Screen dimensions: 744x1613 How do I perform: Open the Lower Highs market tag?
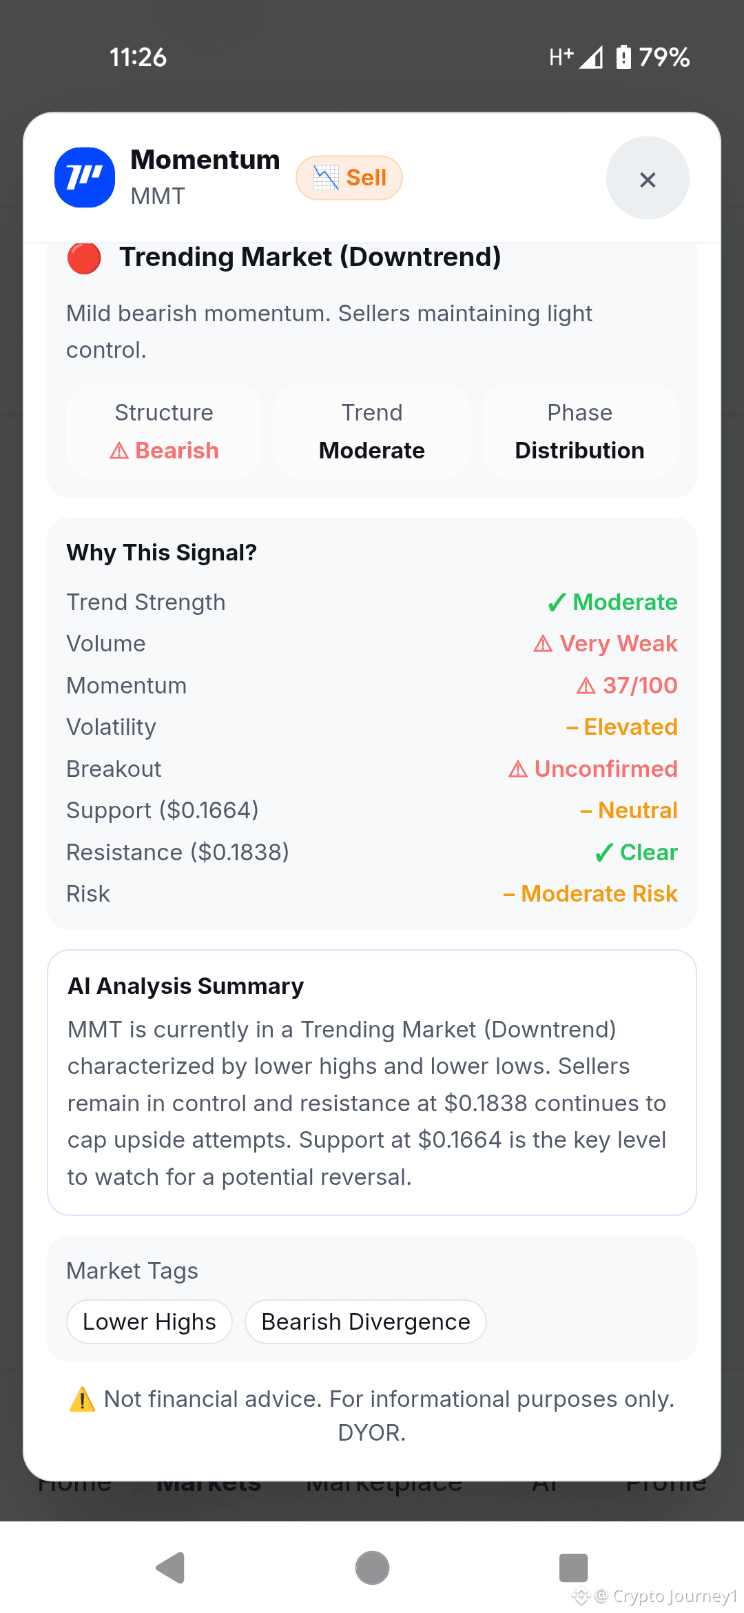pyautogui.click(x=149, y=1322)
